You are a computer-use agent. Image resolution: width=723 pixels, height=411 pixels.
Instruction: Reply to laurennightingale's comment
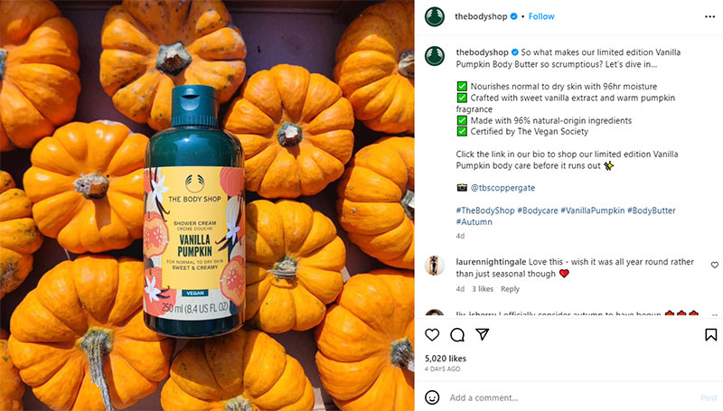tap(510, 289)
